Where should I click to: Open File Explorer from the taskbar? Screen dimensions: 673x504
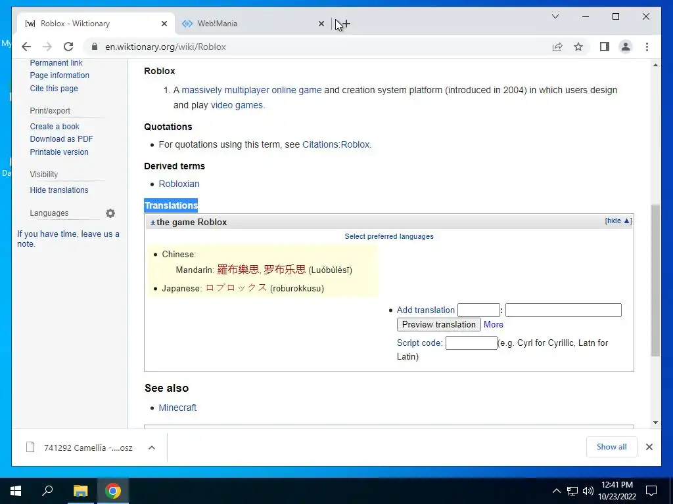tap(80, 491)
